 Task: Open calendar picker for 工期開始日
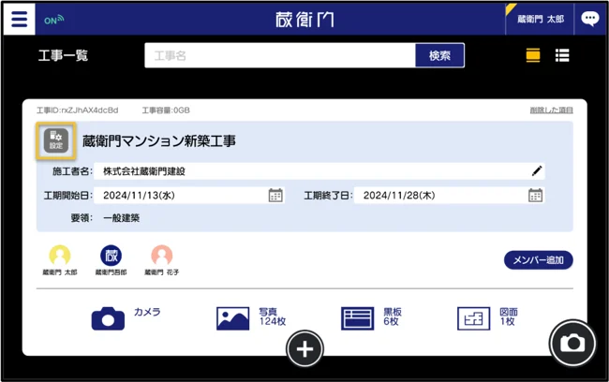(275, 196)
